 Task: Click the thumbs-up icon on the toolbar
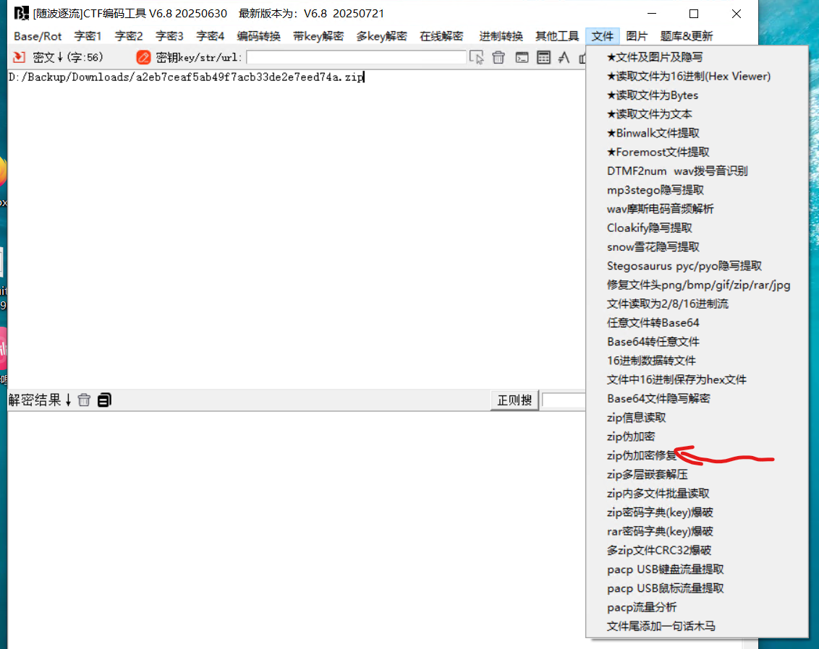pyautogui.click(x=584, y=57)
